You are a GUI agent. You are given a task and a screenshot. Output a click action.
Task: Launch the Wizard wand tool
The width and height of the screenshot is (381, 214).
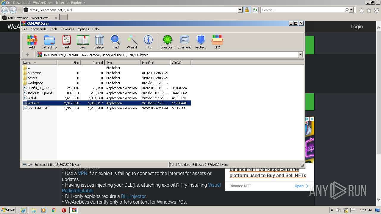pyautogui.click(x=132, y=42)
